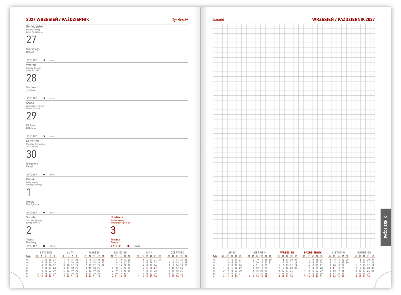Click the name day 'Wacława Tymona'

click(31, 89)
